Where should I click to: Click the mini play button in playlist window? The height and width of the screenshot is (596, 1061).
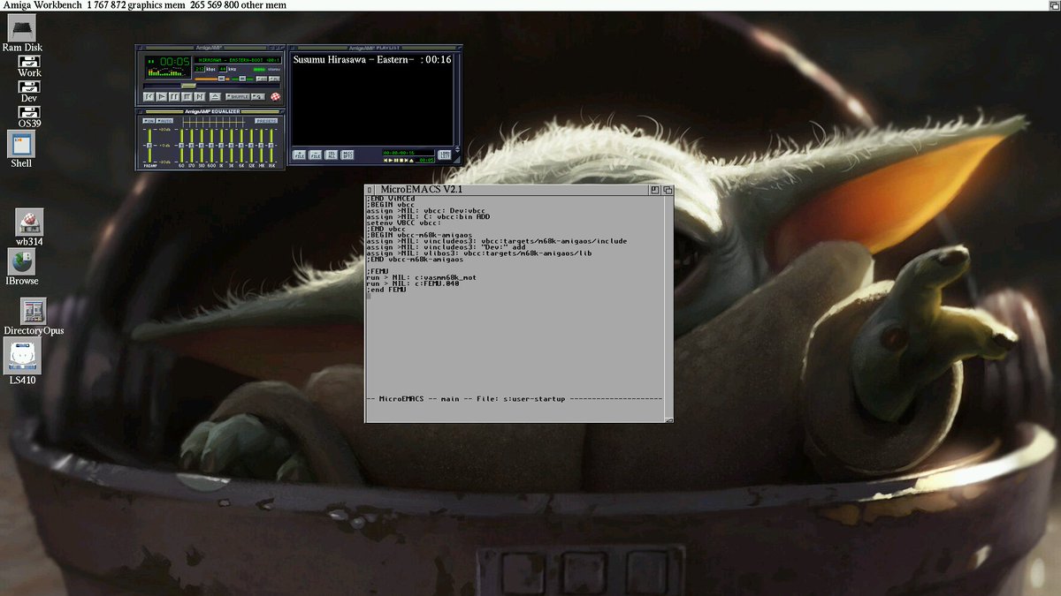click(x=391, y=160)
